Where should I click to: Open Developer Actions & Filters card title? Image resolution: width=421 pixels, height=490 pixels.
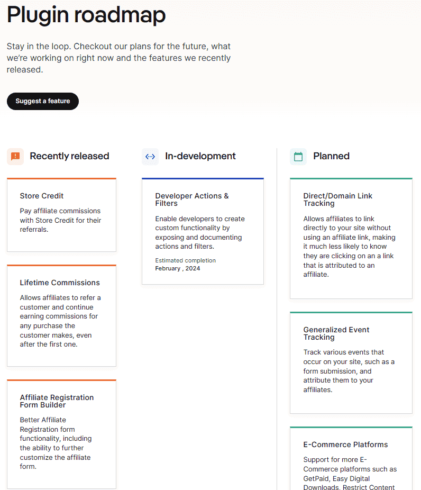192,199
